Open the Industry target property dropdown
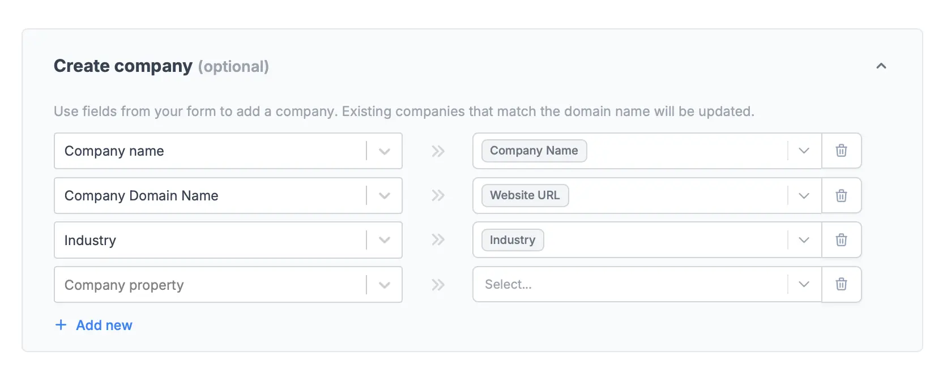 [804, 240]
